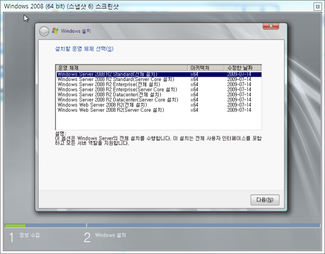Select Windows Server 2008 R2 Enterprise(전체 설치)
The image size is (325, 254).
159,85
